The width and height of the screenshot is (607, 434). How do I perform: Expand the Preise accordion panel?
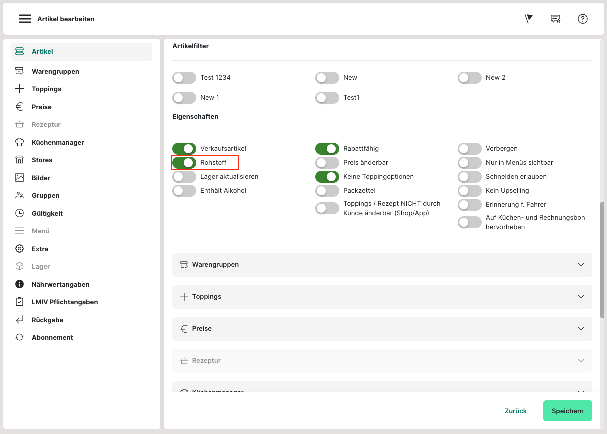[x=382, y=329]
